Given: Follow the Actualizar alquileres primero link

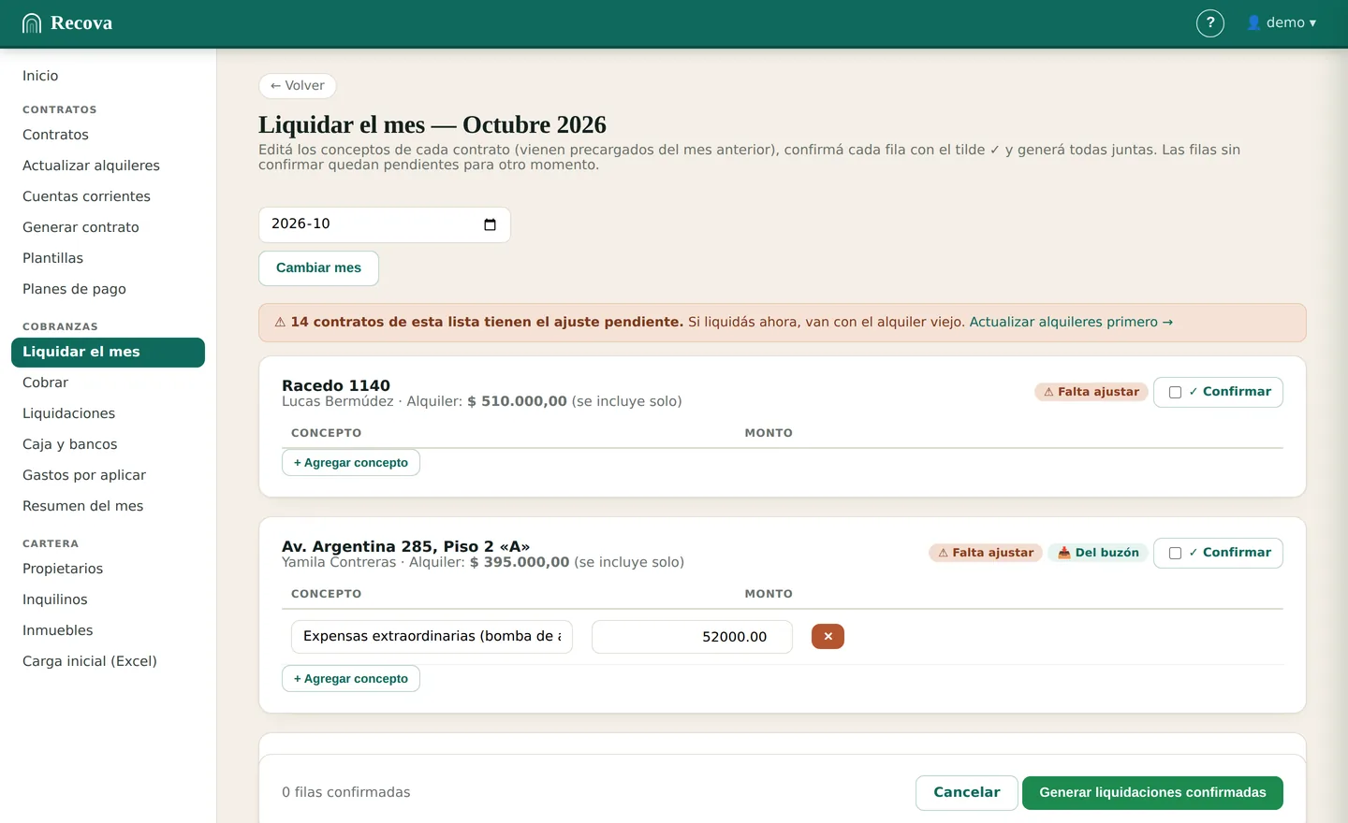Looking at the screenshot, I should pos(1071,323).
